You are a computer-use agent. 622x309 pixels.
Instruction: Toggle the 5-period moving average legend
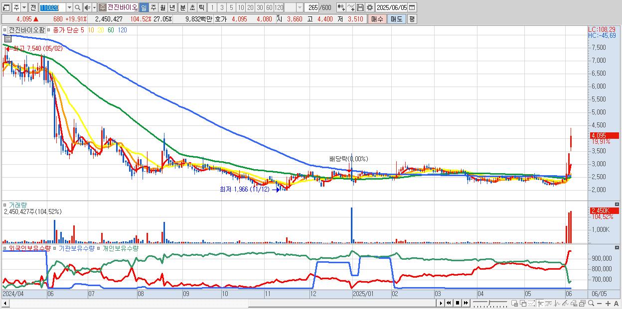click(x=82, y=30)
